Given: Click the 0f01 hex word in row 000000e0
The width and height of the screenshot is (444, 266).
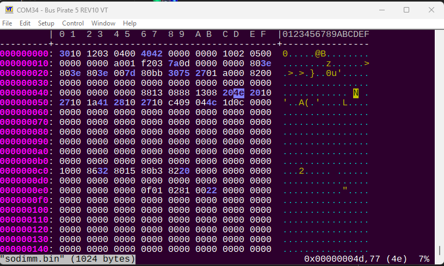Looking at the screenshot, I should pyautogui.click(x=151, y=191).
